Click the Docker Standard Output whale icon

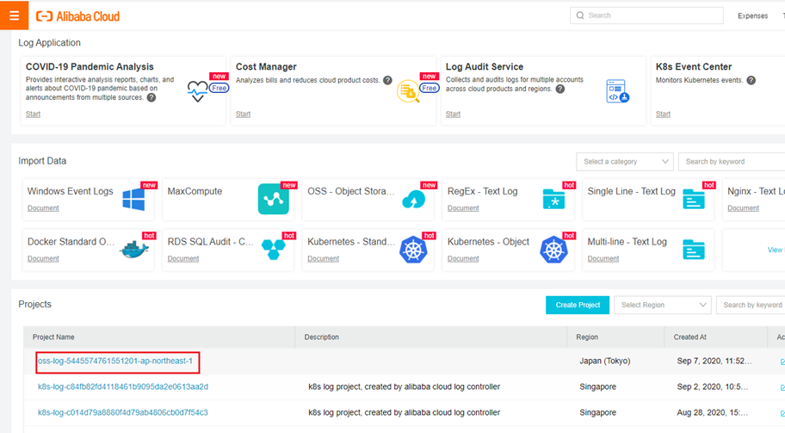tap(133, 250)
